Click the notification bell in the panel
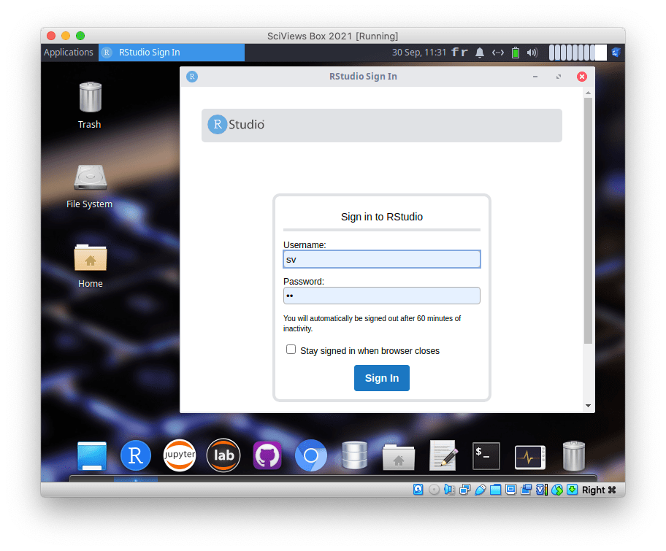This screenshot has width=666, height=551. click(480, 53)
